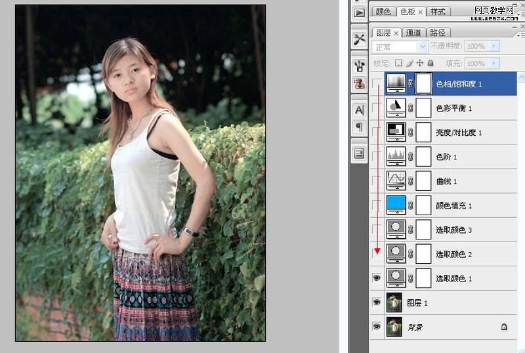Open the Tool Presets panel icon

click(359, 39)
